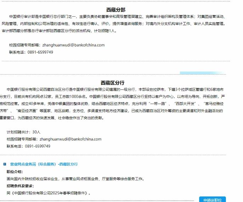Click the 招聘条件及要求 bold label

coord(20,186)
